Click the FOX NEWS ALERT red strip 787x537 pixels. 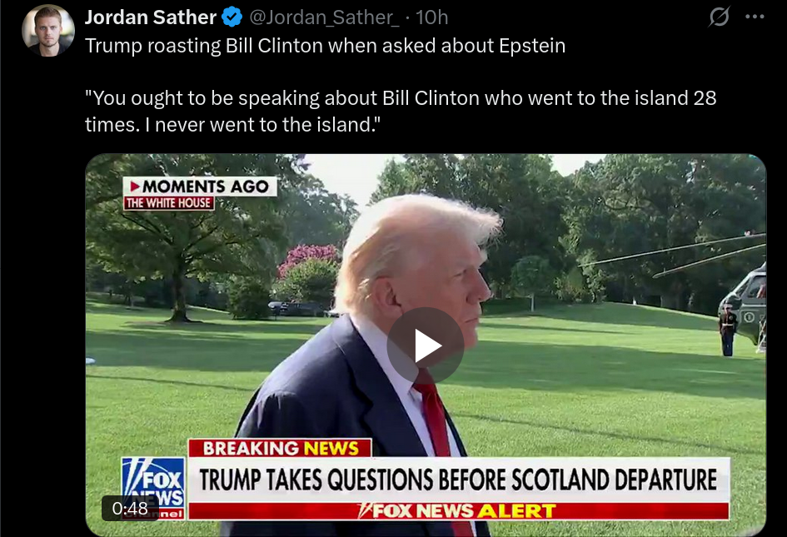pos(458,511)
